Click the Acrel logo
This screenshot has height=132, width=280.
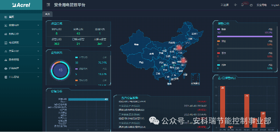21,5
